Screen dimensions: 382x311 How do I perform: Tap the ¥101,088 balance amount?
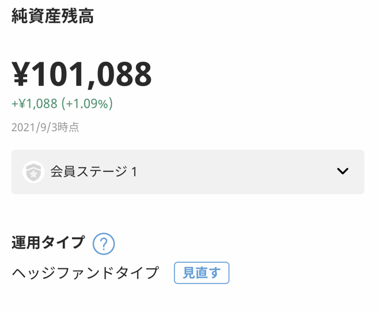tap(82, 74)
